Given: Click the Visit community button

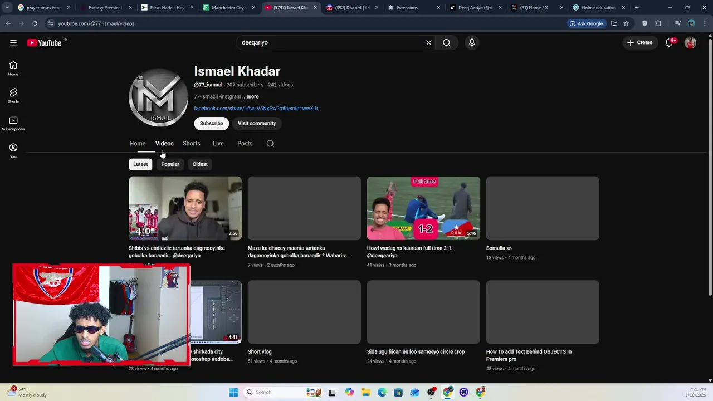Looking at the screenshot, I should tap(257, 124).
